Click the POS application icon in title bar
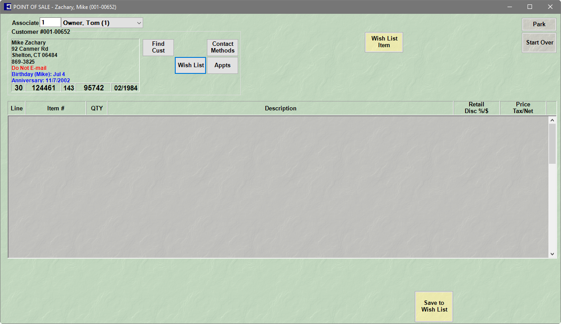The height and width of the screenshot is (324, 561). point(8,7)
